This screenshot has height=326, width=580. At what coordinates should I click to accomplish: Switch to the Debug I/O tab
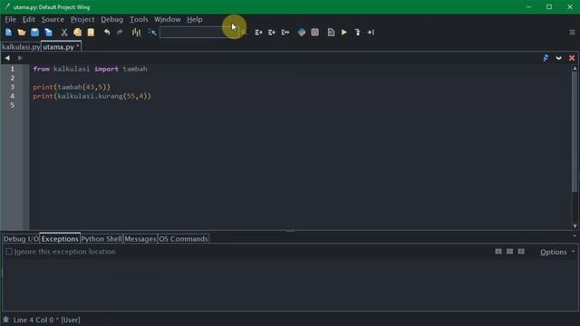coord(21,239)
